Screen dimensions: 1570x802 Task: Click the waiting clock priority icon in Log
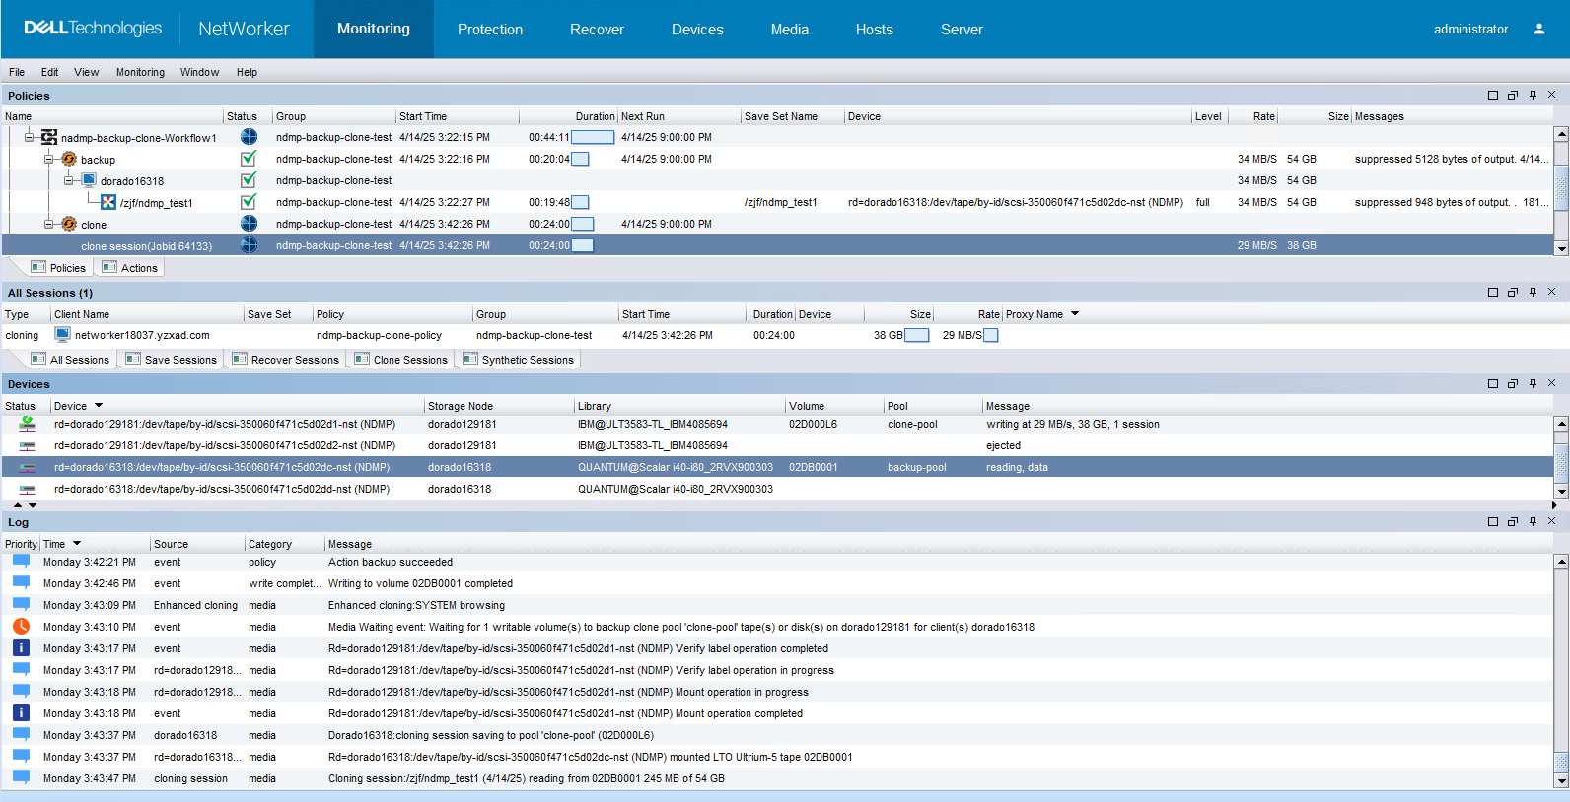tap(21, 626)
